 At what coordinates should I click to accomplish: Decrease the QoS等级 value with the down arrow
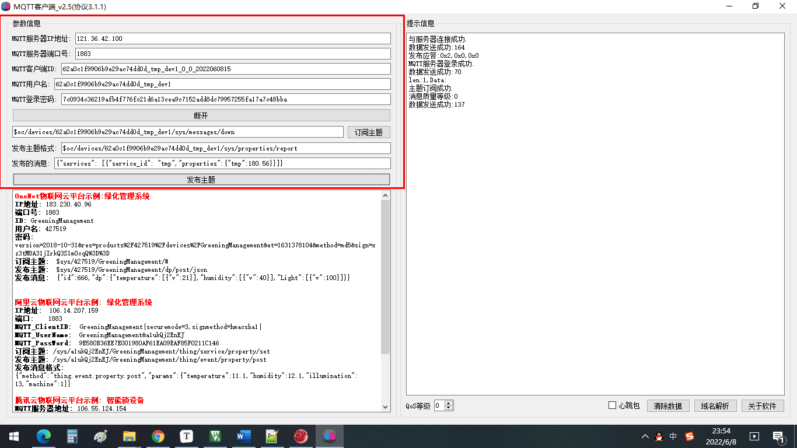(449, 408)
